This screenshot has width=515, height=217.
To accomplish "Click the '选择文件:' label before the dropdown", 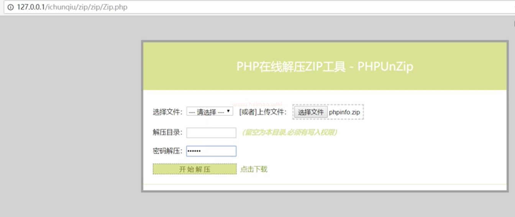I will (167, 112).
